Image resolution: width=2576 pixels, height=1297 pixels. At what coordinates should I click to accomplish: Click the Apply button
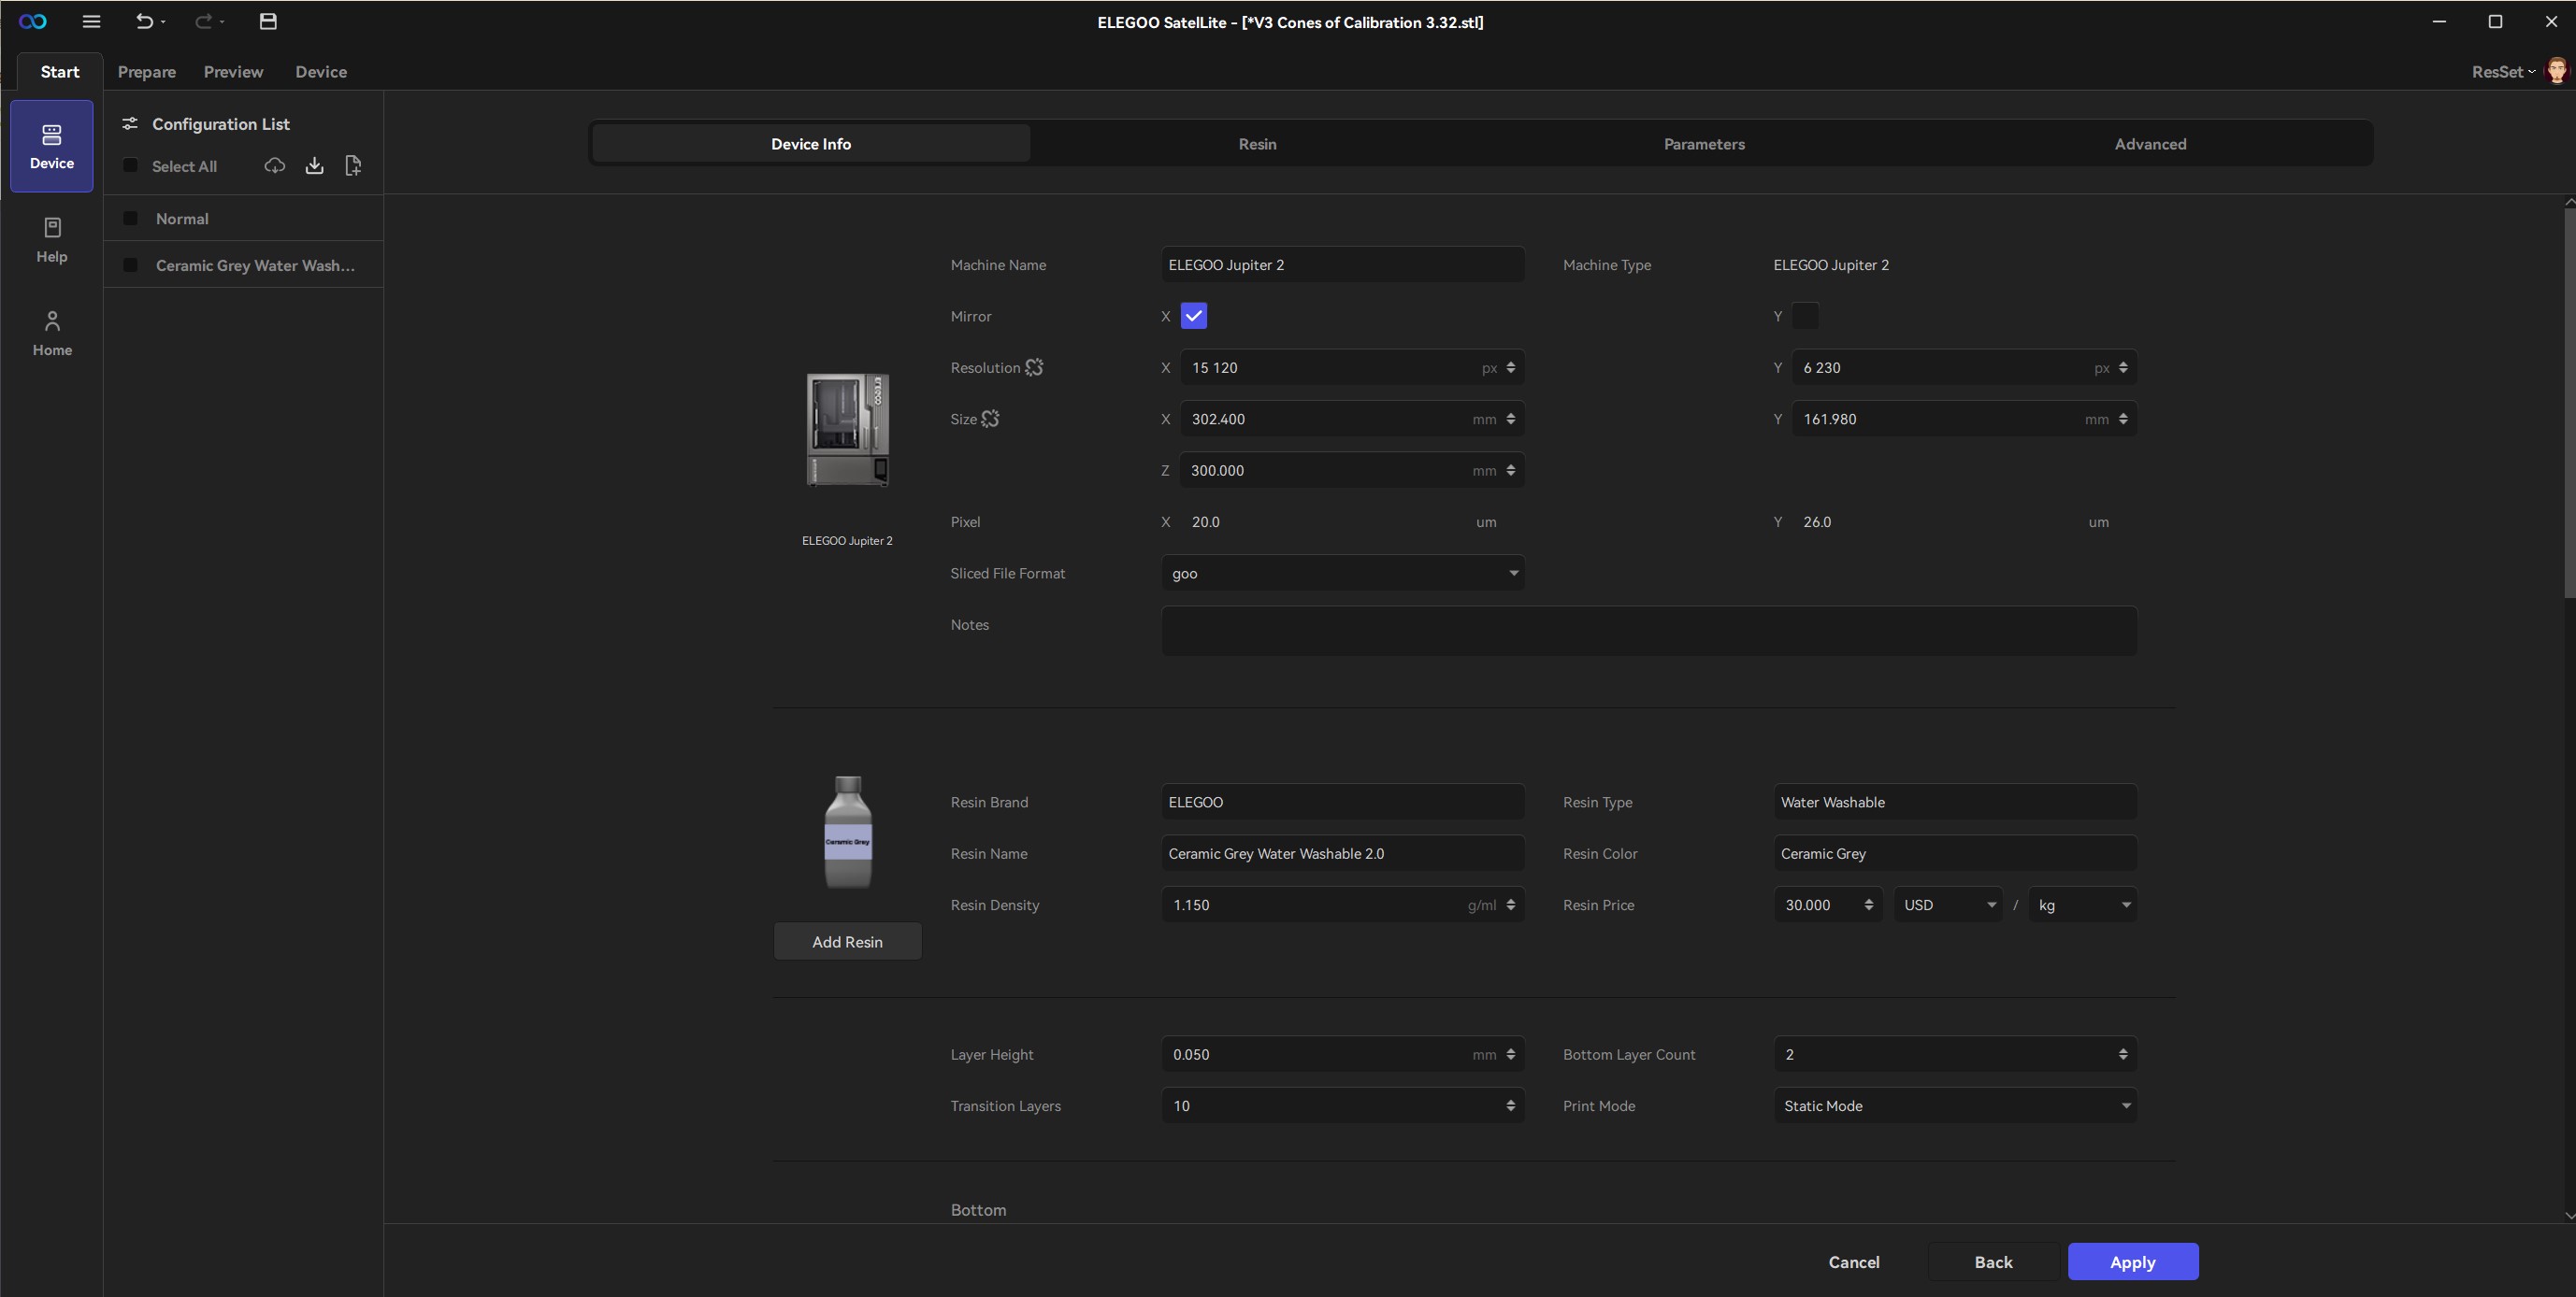(2133, 1262)
